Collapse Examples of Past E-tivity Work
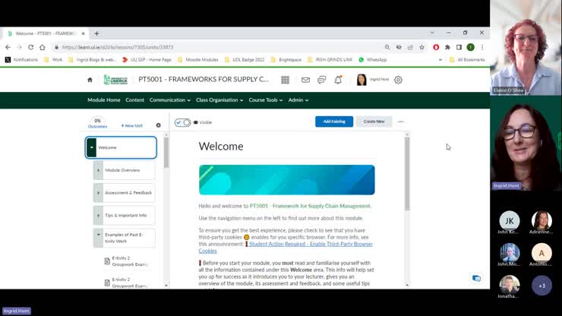The height and width of the screenshot is (316, 562). coord(98,235)
